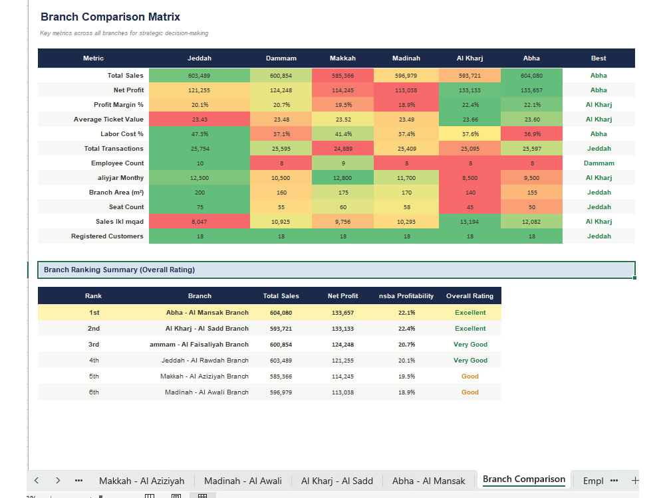Click the Registered Customers label
Viewport: 665px width, 498px height.
pos(107,236)
